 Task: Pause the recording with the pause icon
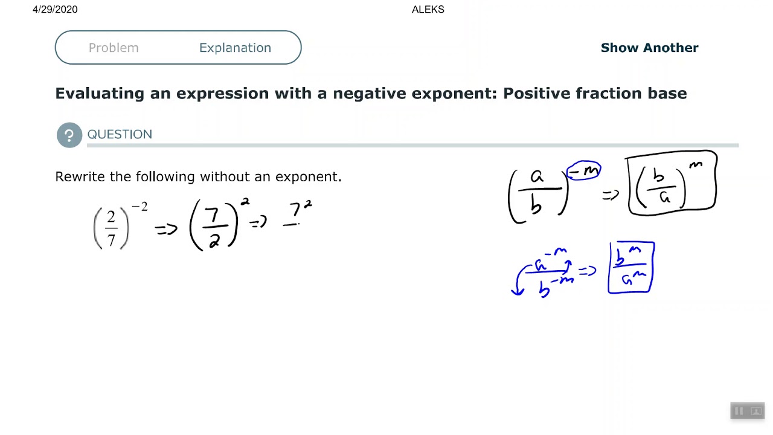[739, 411]
